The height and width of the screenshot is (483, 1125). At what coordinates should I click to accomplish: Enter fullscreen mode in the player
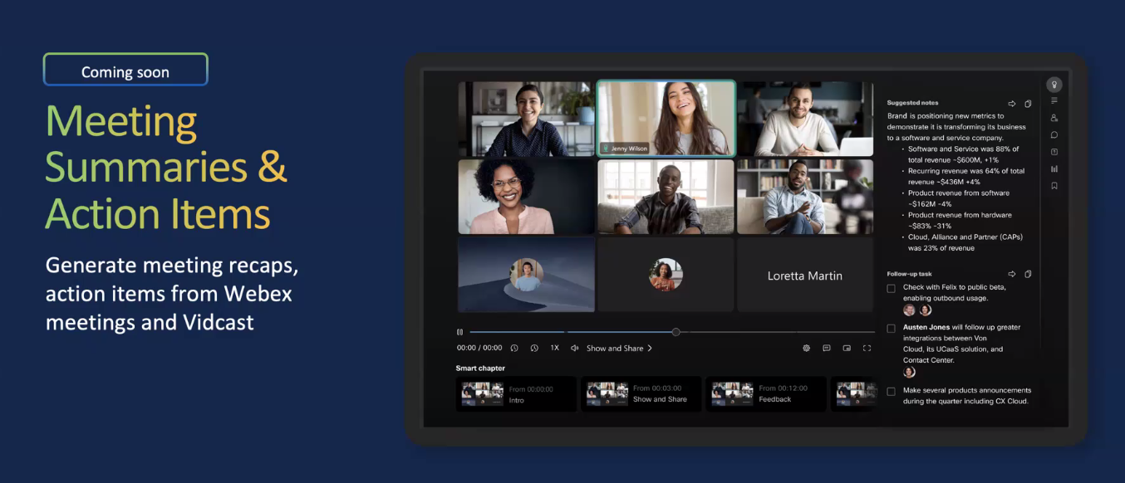tap(867, 349)
